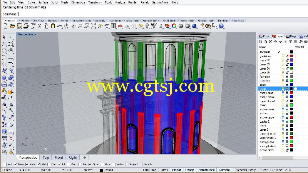Undo using the curved arrow icon
Image resolution: width=308 pixels, height=173 pixels.
[x=60, y=26]
